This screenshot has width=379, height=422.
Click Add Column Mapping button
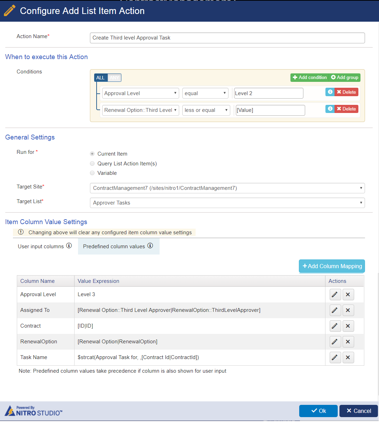(332, 266)
